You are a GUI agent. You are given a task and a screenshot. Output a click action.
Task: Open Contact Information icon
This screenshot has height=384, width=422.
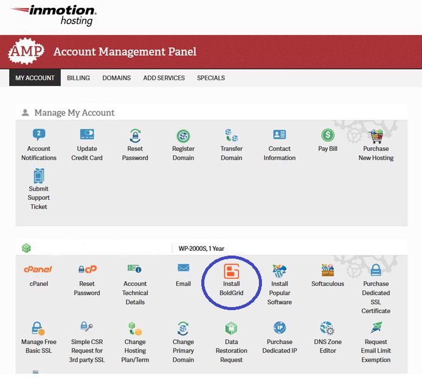point(280,134)
